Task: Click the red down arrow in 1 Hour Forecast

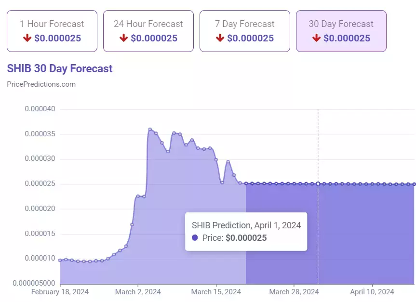Action: [x=27, y=38]
